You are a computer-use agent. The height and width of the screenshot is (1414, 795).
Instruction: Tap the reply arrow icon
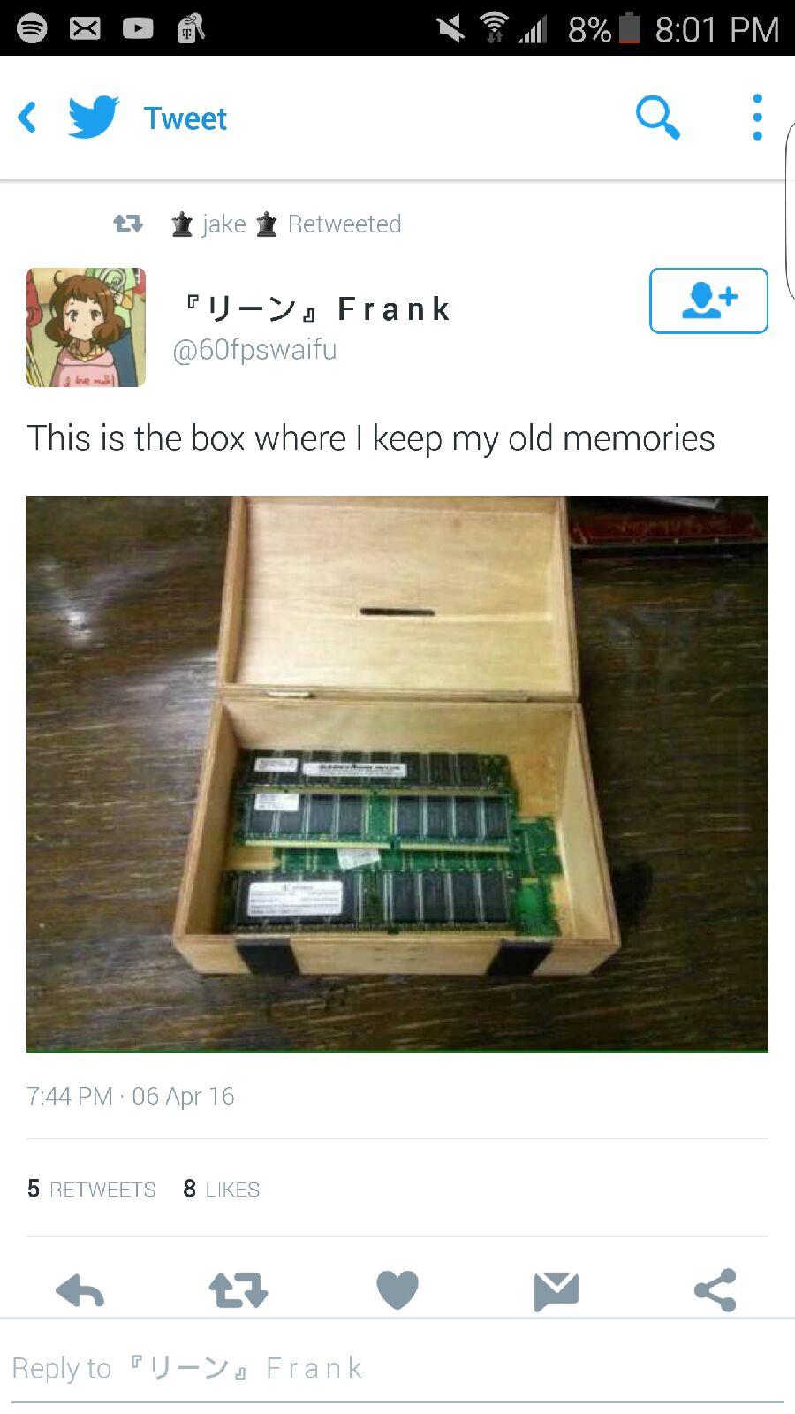click(x=79, y=1291)
